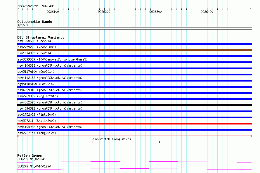Click the blue bar under esv3599589
The height and width of the screenshot is (173, 260).
(134, 62)
